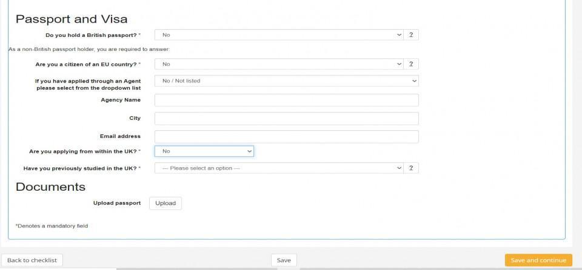Click the Email address input box
This screenshot has width=582, height=270.
pyautogui.click(x=286, y=137)
